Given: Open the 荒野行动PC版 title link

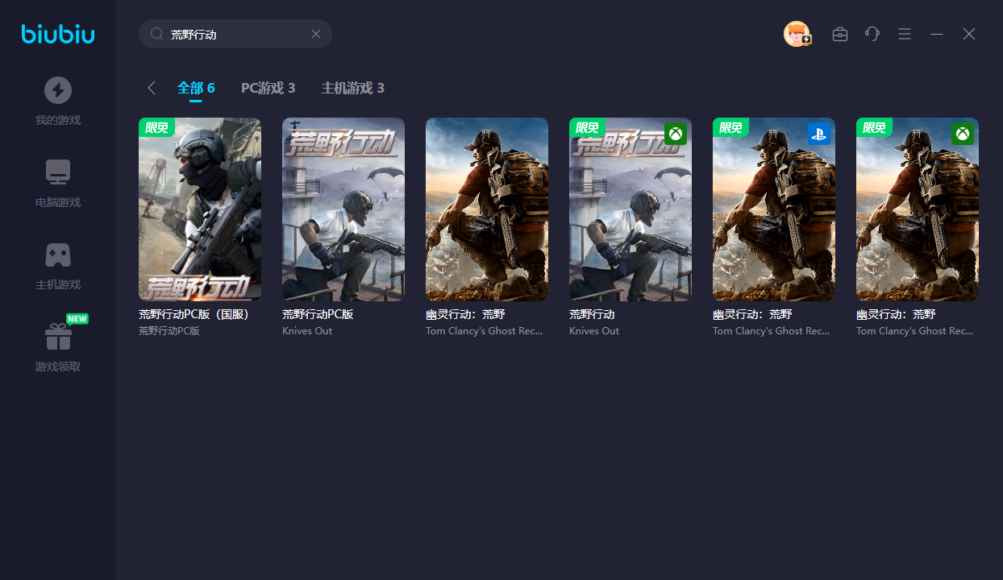Looking at the screenshot, I should 318,314.
